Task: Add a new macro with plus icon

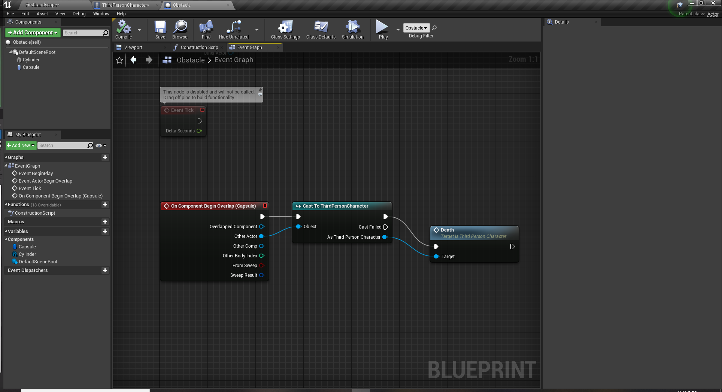Action: pos(105,222)
